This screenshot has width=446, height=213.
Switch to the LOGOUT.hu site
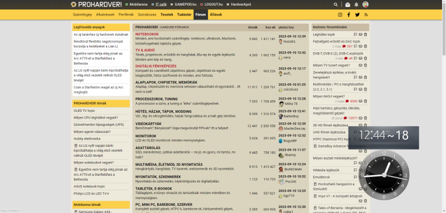tap(212, 4)
